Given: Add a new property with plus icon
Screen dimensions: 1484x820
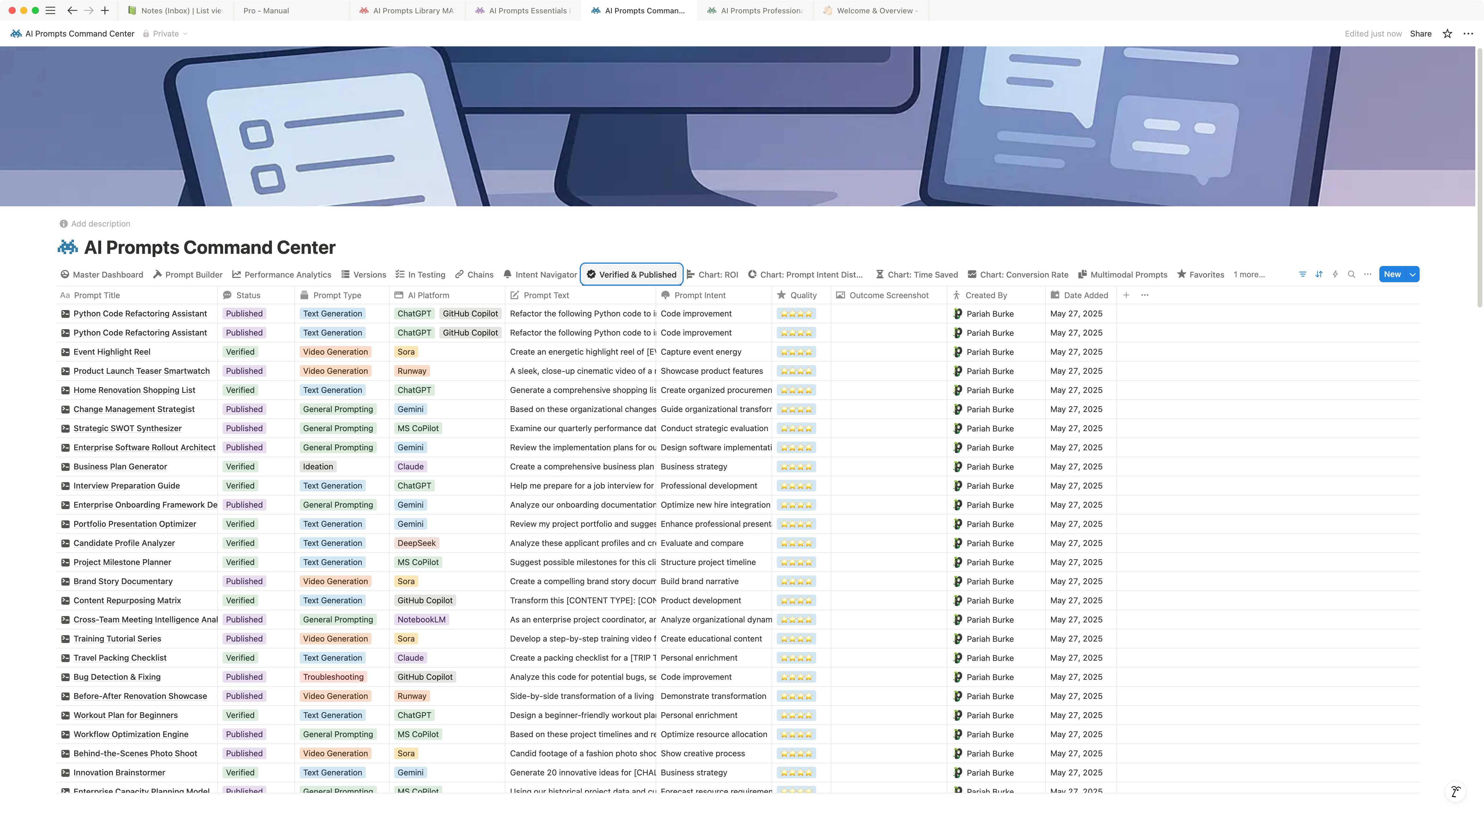Looking at the screenshot, I should click(x=1126, y=295).
